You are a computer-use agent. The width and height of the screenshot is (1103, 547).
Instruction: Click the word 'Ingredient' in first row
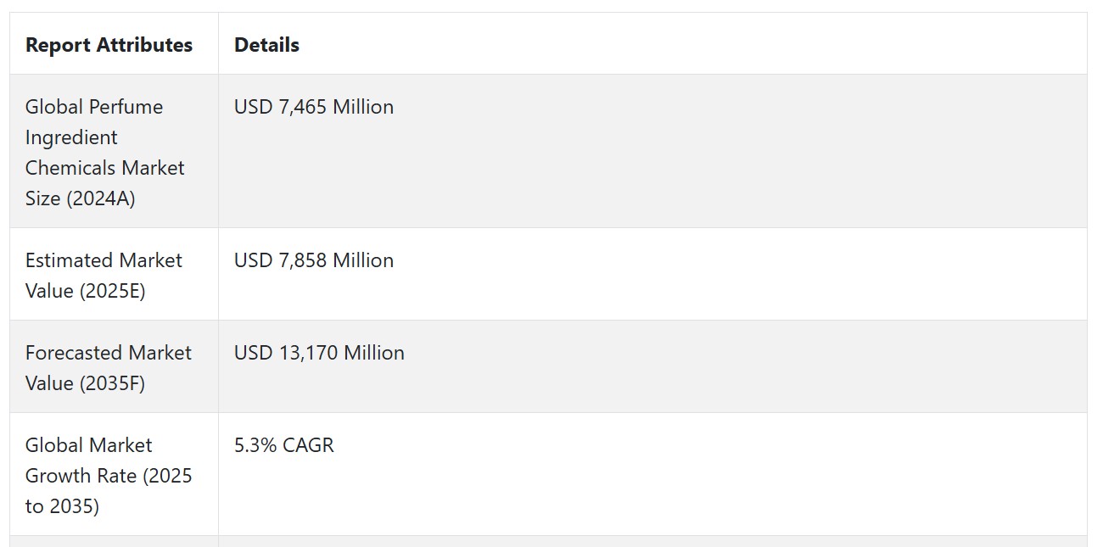[x=71, y=137]
